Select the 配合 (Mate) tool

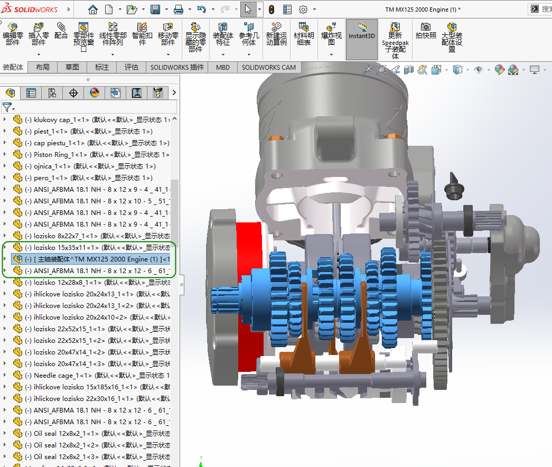coord(61,31)
